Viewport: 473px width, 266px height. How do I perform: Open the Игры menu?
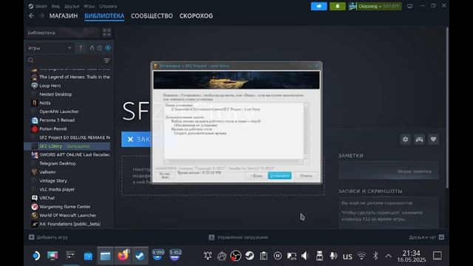click(x=89, y=6)
